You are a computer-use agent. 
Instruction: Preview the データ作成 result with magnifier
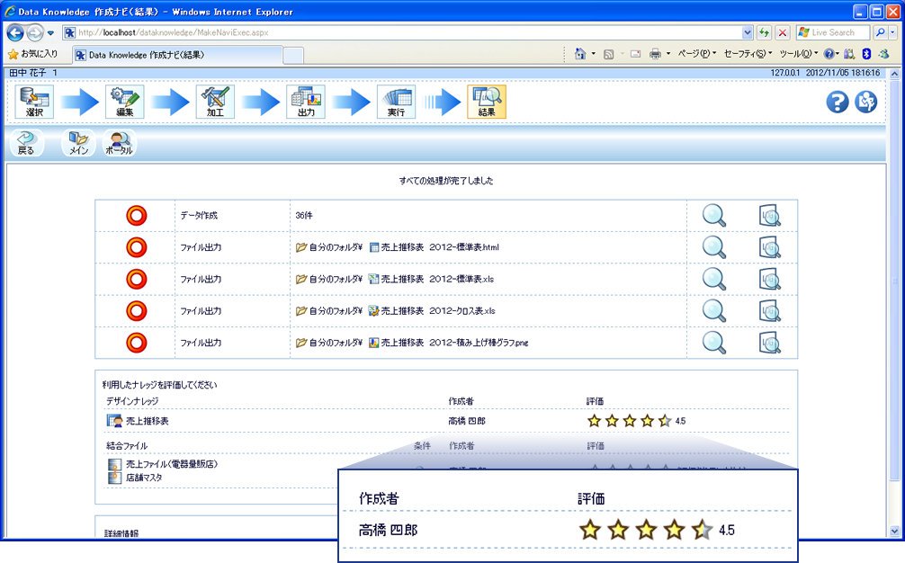(x=714, y=216)
